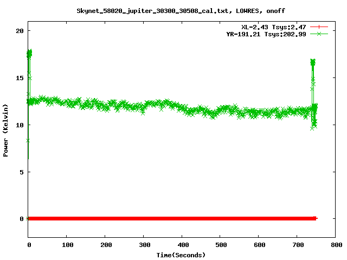Click the y-axis tick label 5

pos(22,172)
